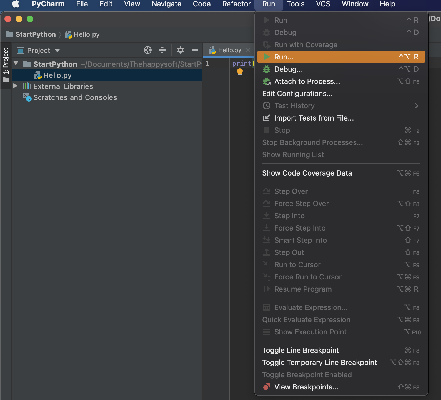Viewport: 441px width, 400px height.
Task: Click the Apple menu logo
Action: click(x=16, y=4)
